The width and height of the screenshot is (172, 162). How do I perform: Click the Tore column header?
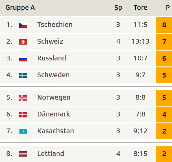(140, 8)
